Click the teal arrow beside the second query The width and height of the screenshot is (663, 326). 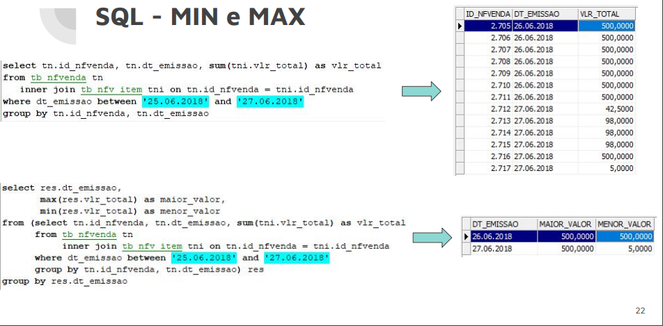(433, 238)
